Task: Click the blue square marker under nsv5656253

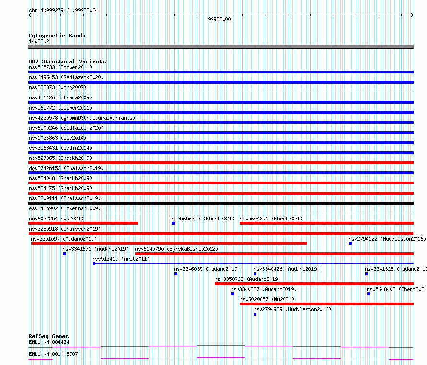Action: coord(173,223)
